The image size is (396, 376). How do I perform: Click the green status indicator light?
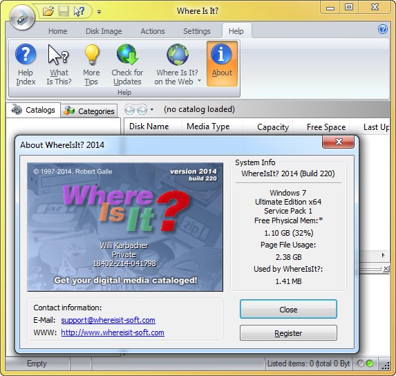[x=369, y=364]
